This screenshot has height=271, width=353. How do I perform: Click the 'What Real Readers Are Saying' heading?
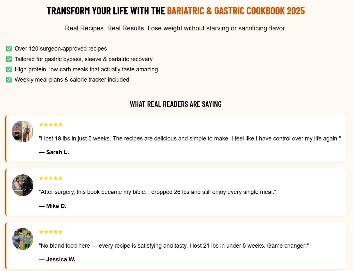[176, 104]
